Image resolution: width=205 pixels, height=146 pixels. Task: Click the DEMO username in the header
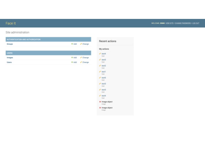(x=163, y=23)
